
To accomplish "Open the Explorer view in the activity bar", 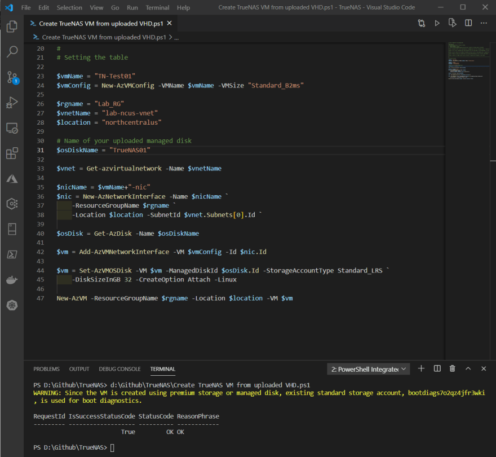I will click(12, 27).
